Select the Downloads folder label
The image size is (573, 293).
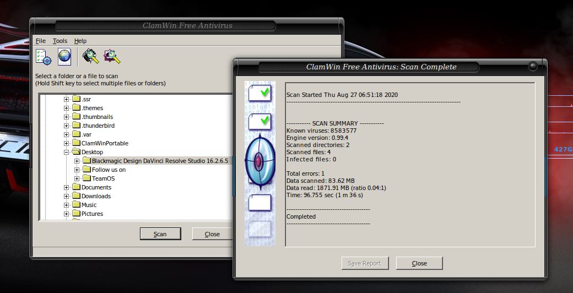coord(96,196)
